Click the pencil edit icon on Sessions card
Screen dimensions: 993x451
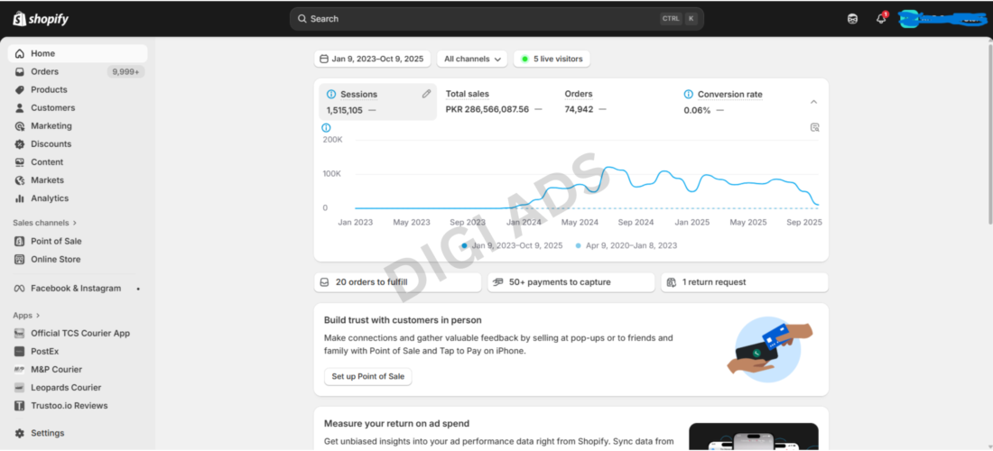click(x=426, y=94)
